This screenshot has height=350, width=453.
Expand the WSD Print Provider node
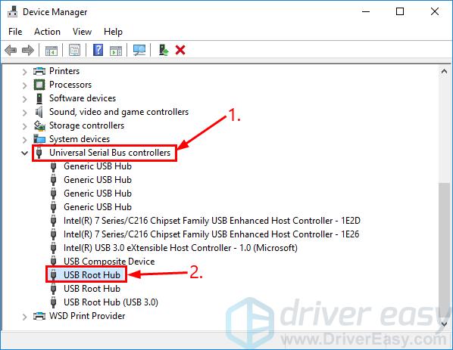click(x=24, y=317)
